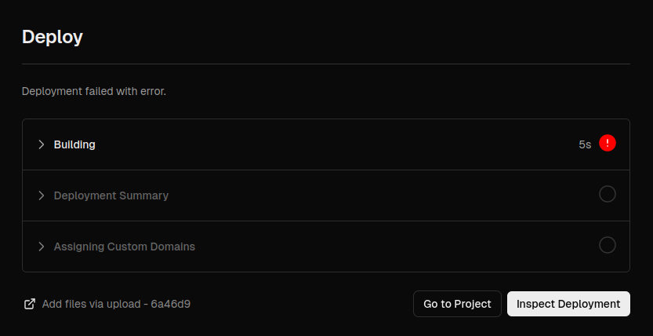Expand the Assigning Custom Domains chevron
The width and height of the screenshot is (653, 336).
point(41,247)
